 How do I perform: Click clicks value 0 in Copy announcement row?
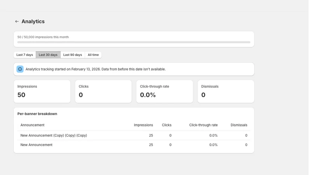[170, 135]
